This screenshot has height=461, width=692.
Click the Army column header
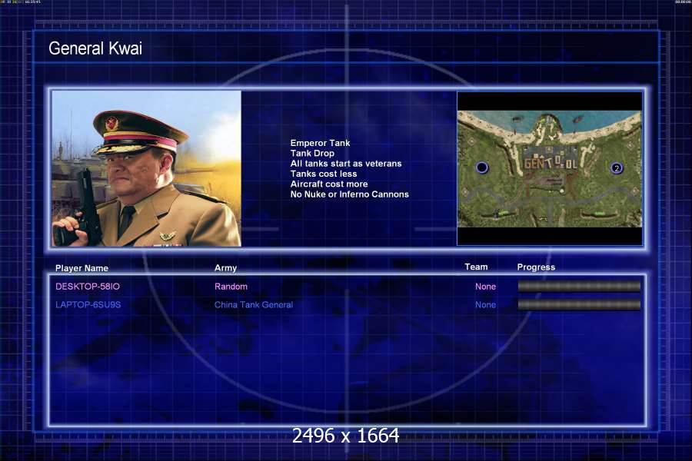(x=225, y=268)
